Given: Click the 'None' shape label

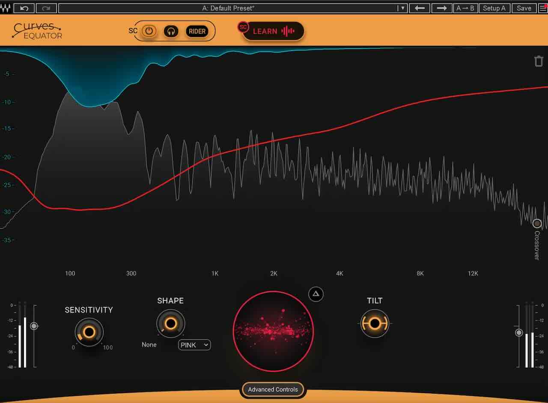Looking at the screenshot, I should pos(149,344).
